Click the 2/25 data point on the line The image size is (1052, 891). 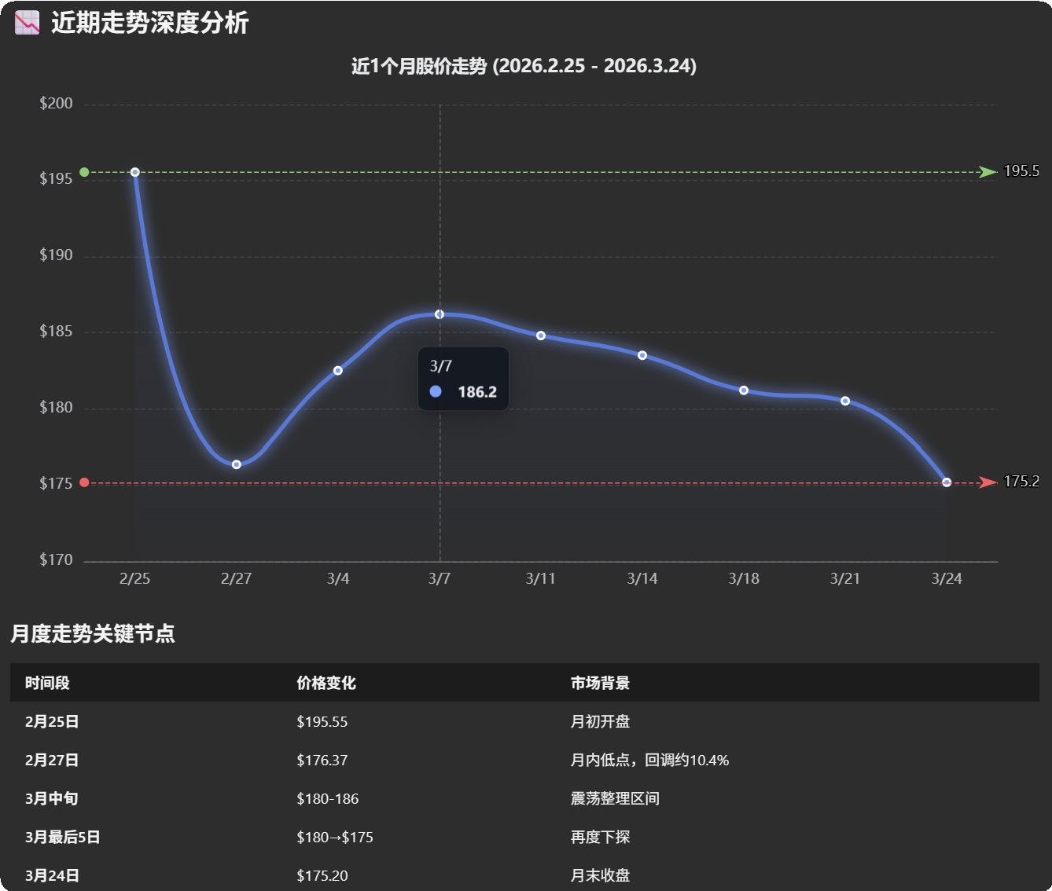click(135, 172)
